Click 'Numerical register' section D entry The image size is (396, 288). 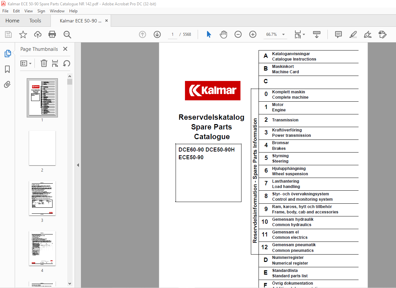[290, 263]
